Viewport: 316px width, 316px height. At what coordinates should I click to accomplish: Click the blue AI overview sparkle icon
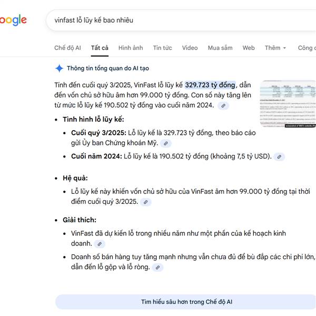(x=59, y=68)
